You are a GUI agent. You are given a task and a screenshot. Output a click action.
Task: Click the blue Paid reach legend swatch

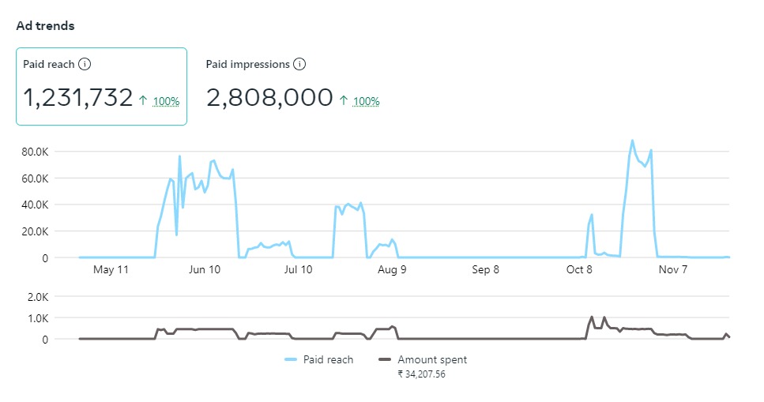pyautogui.click(x=290, y=359)
